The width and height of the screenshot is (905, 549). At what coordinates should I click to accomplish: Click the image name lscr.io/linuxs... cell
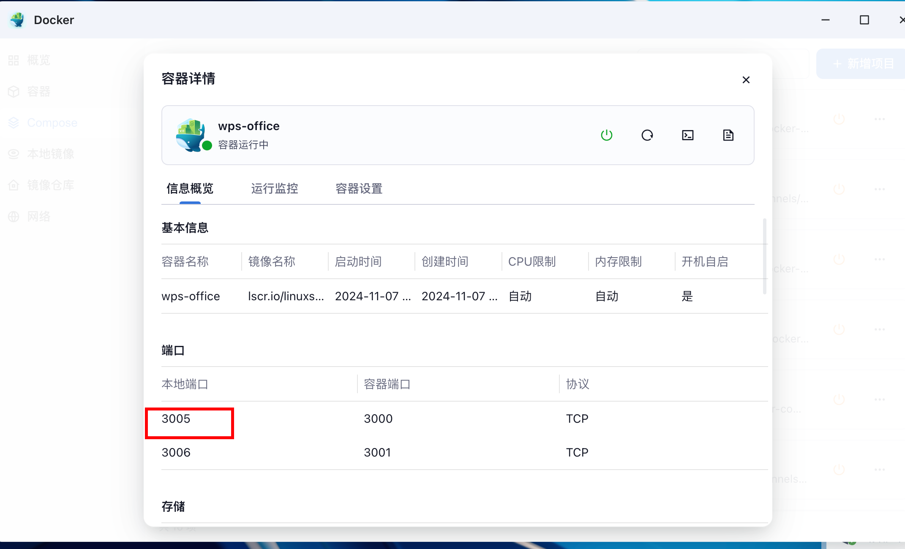coord(286,296)
